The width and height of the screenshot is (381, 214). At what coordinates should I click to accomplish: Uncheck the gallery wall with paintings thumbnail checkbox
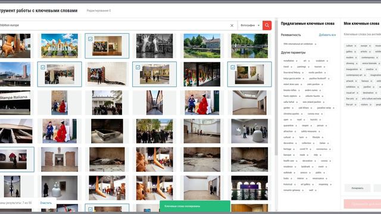90,39
